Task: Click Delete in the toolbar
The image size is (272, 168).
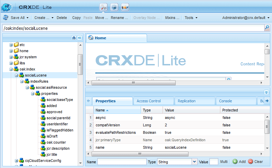Action: [62, 18]
